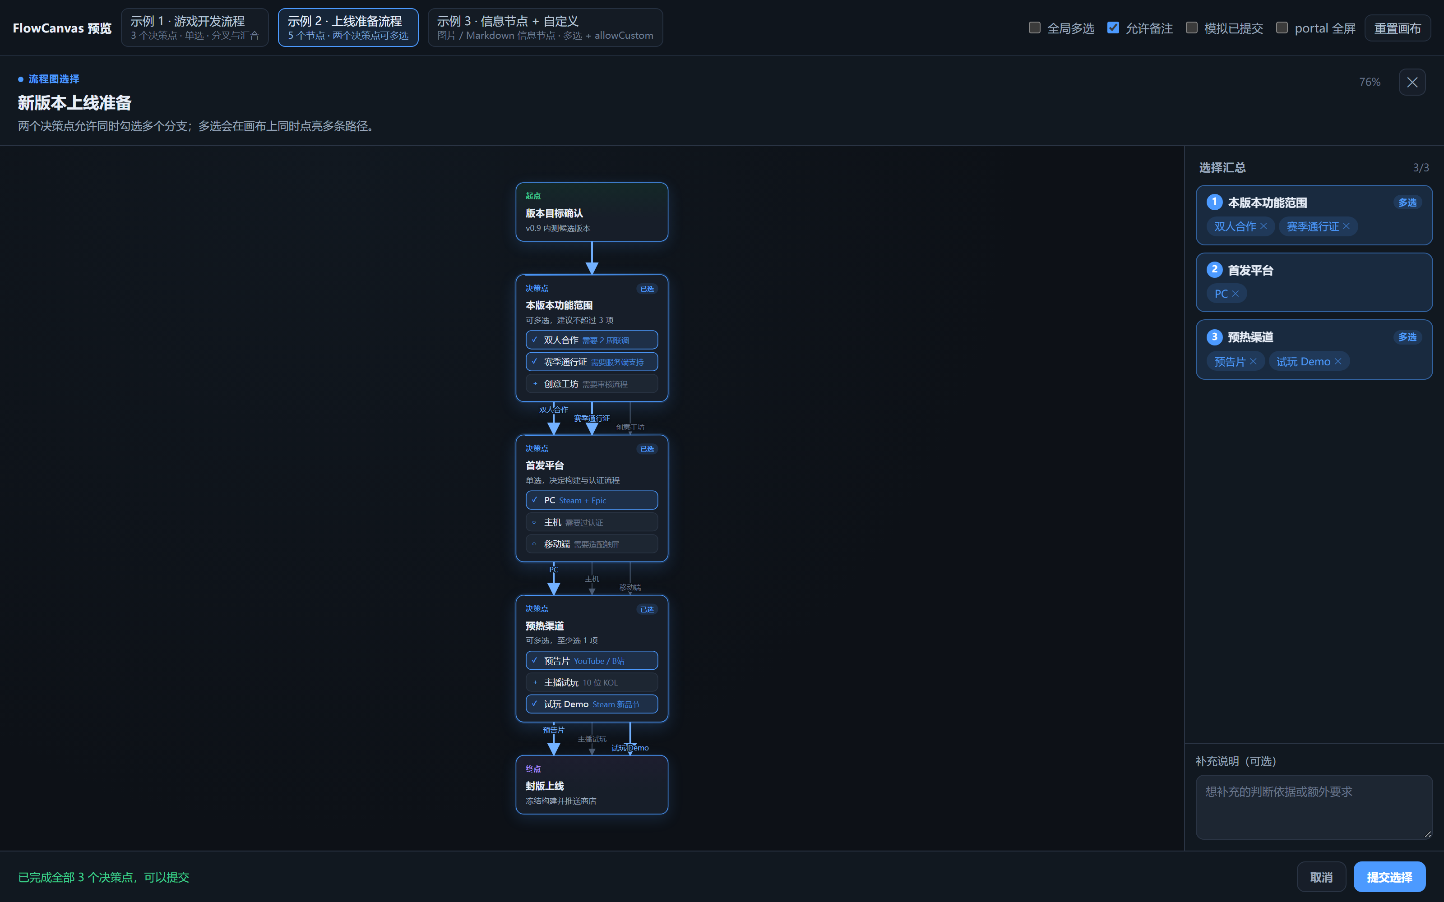The width and height of the screenshot is (1444, 902).
Task: Click step number 2 badge in summary
Action: [x=1214, y=270]
